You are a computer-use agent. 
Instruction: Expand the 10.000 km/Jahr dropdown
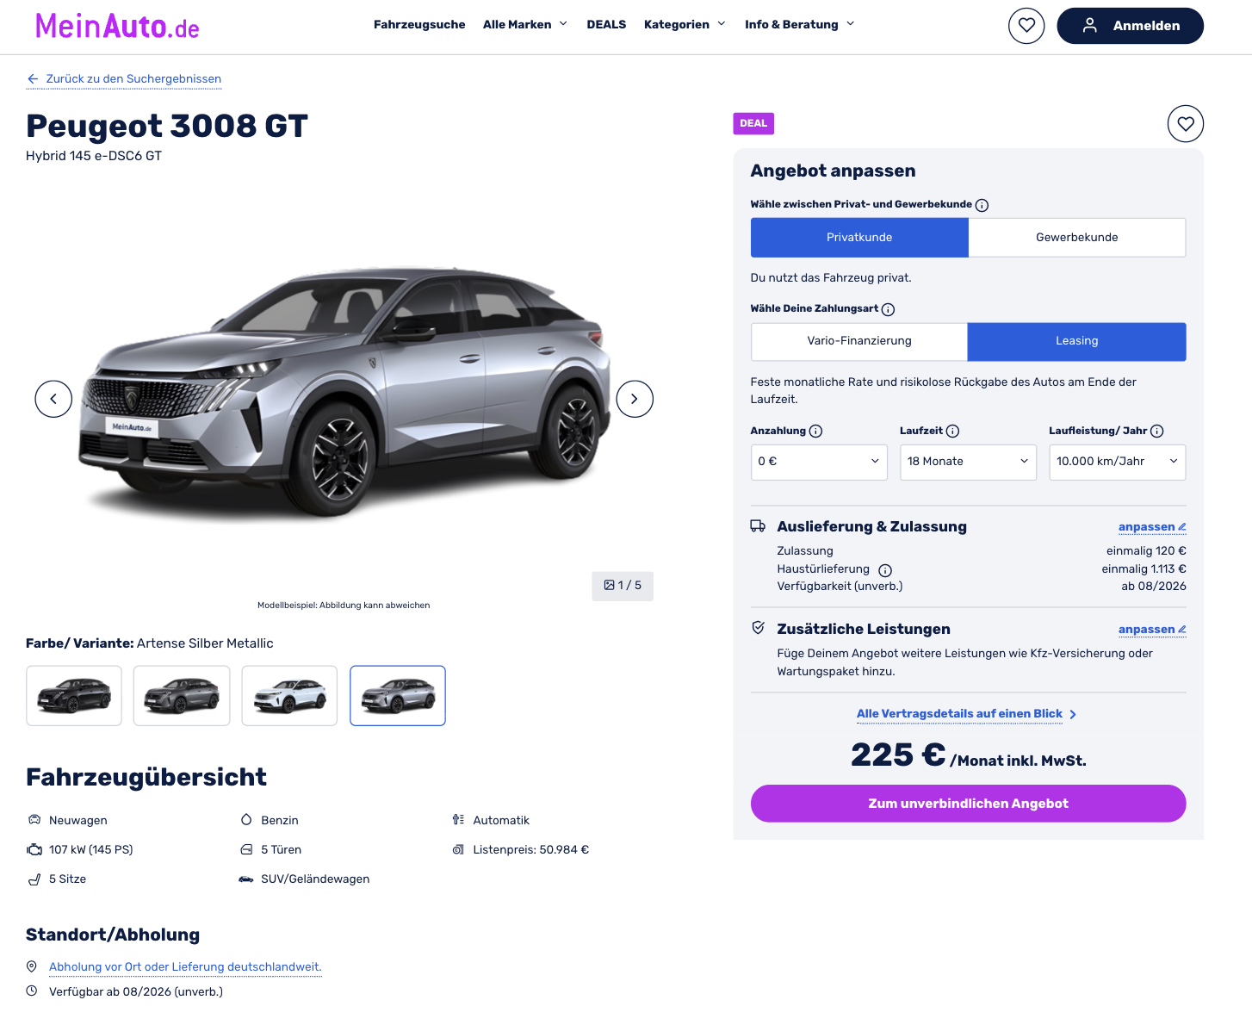point(1117,462)
